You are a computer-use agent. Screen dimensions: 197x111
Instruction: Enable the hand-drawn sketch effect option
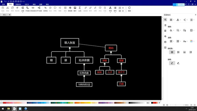[178, 63]
